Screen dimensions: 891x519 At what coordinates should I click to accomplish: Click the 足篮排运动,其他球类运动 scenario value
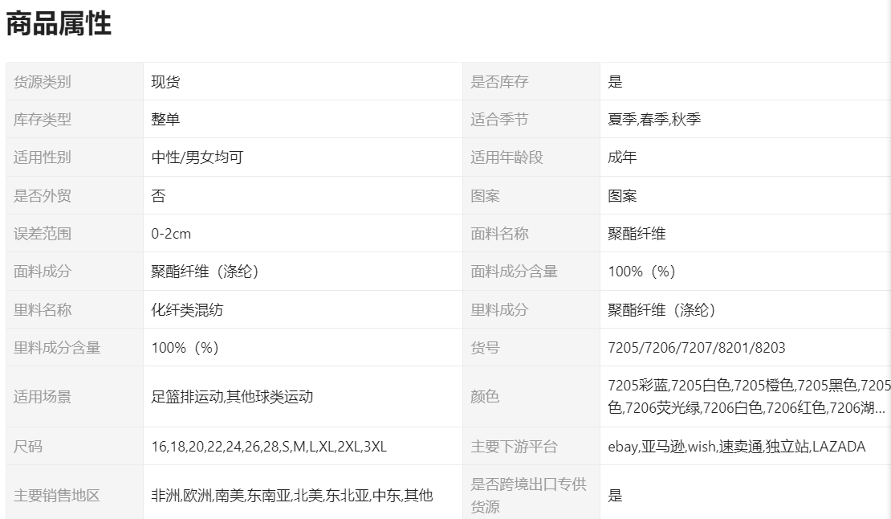232,396
